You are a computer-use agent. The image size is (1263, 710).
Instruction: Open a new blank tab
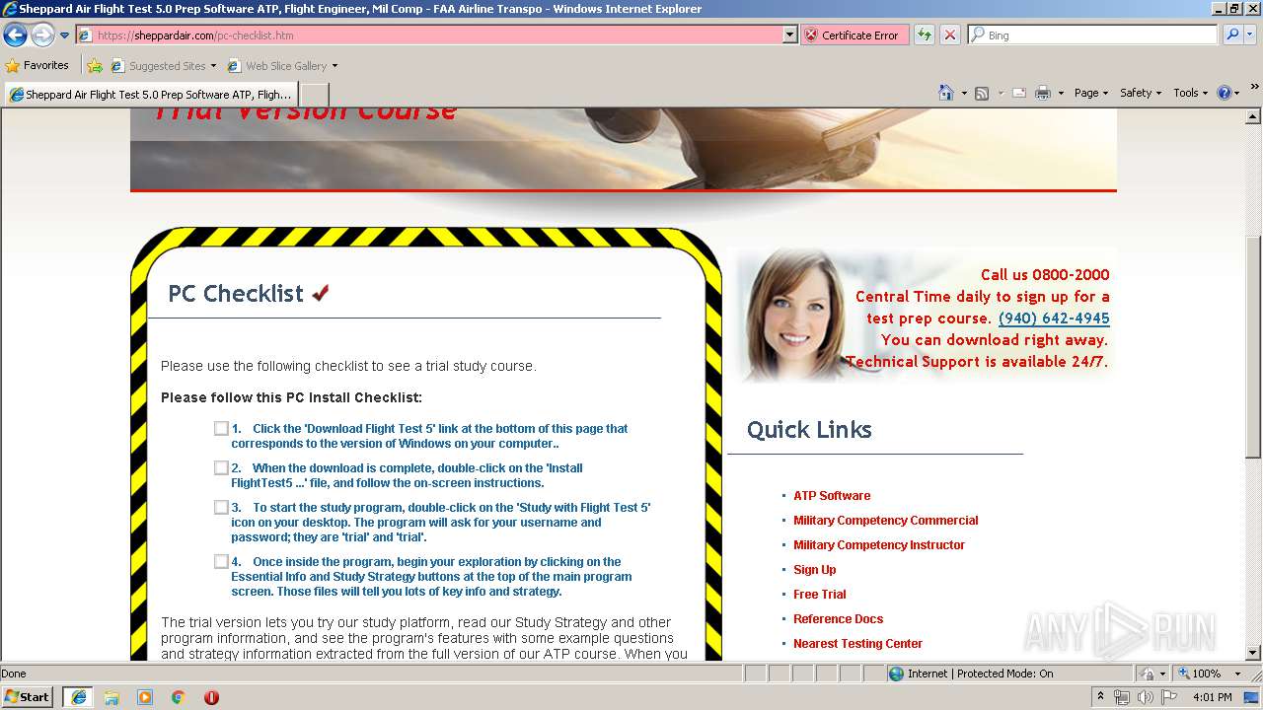point(314,95)
